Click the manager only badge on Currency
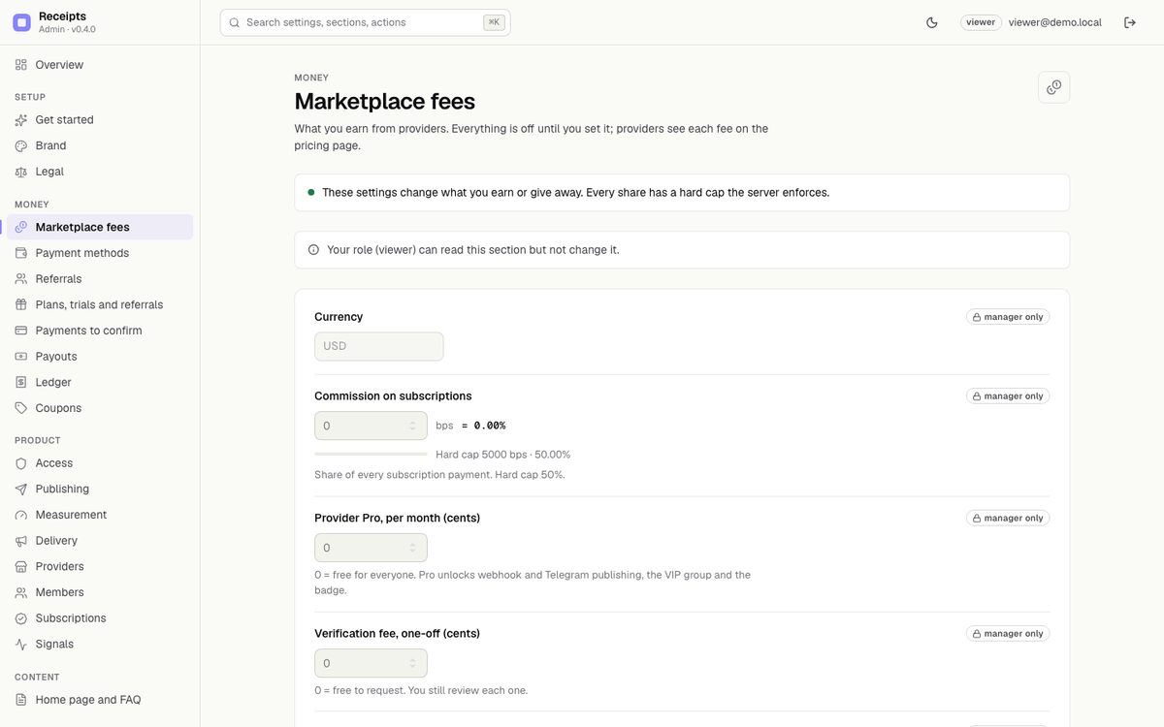 1008,317
